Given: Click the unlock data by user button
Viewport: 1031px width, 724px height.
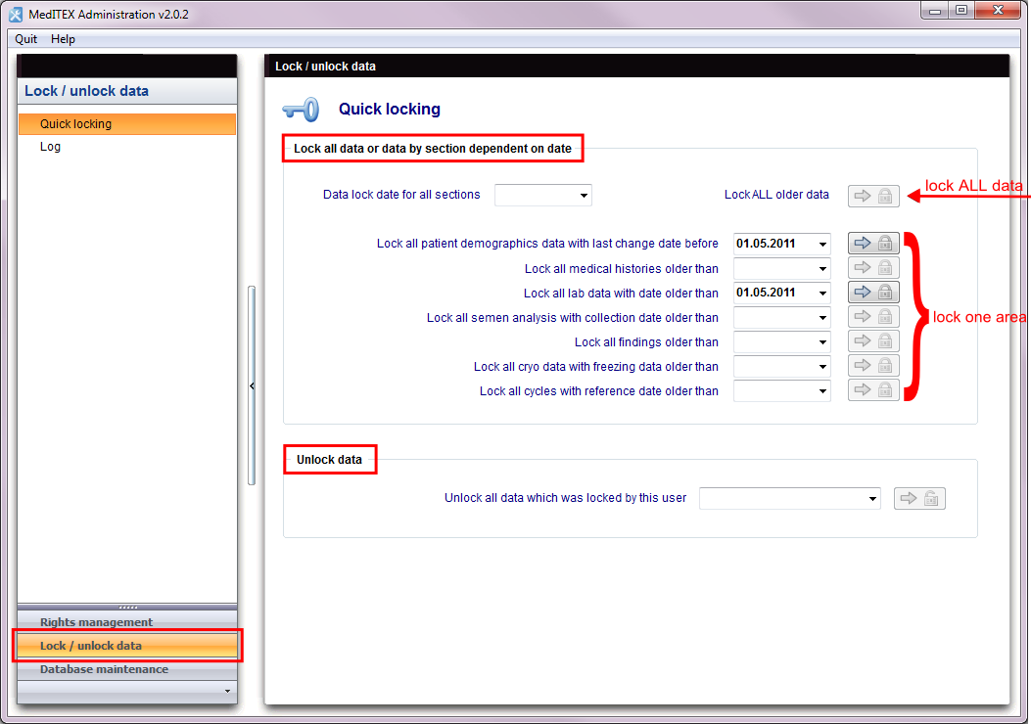Looking at the screenshot, I should coord(919,498).
